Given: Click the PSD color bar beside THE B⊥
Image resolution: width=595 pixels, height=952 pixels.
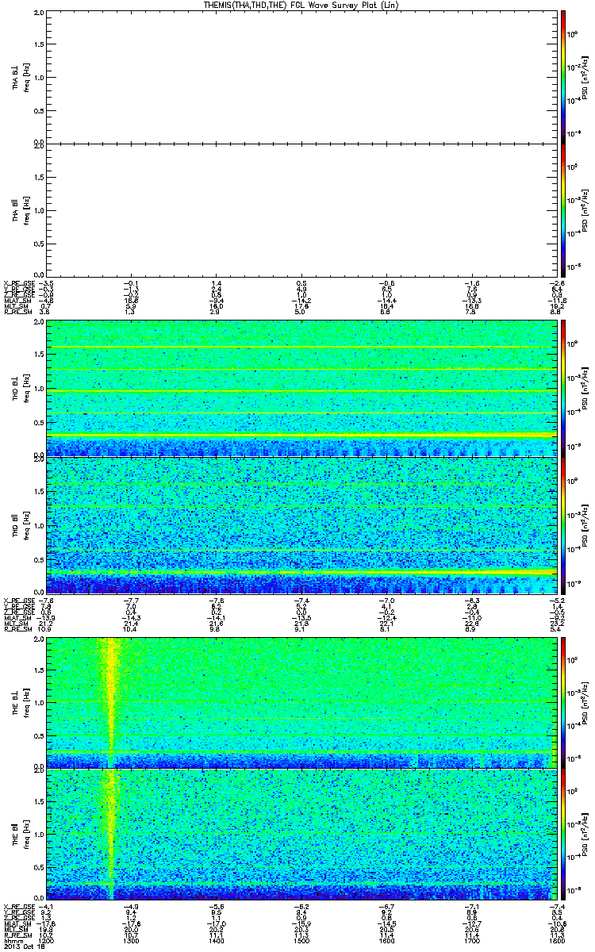Looking at the screenshot, I should [x=562, y=702].
